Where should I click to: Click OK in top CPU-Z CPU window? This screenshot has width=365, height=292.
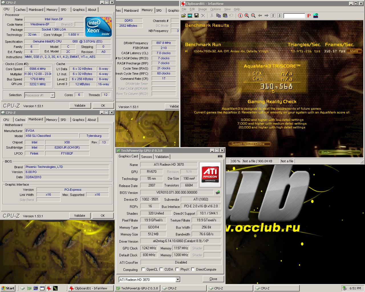tap(103, 106)
